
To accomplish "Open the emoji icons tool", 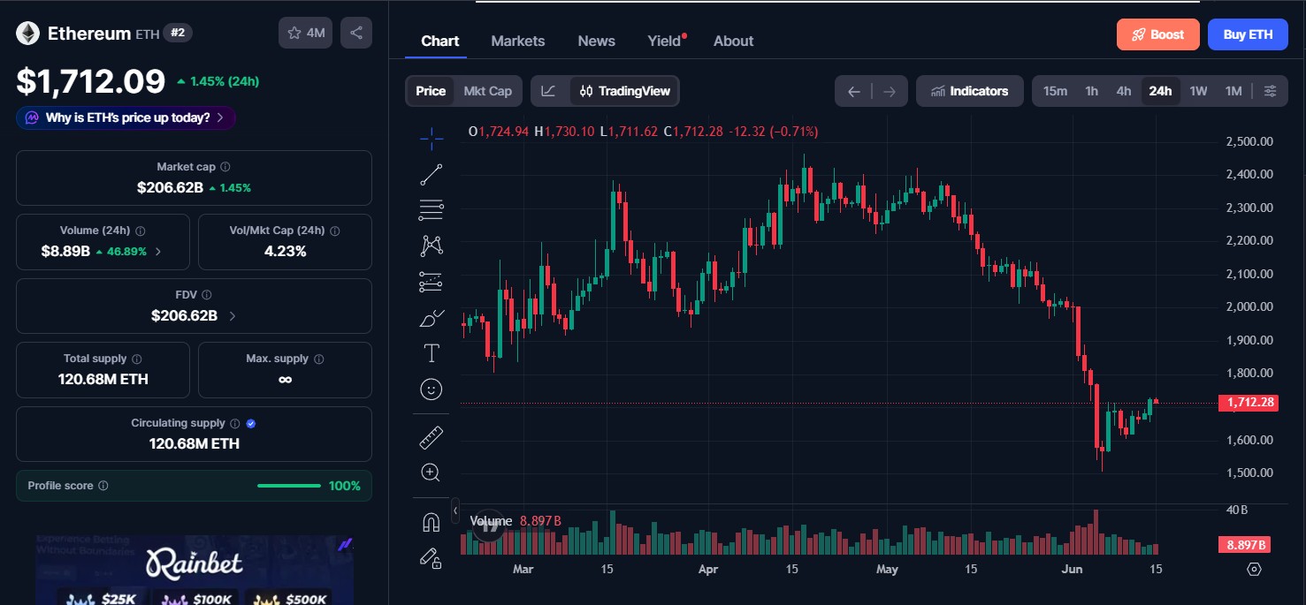I will pyautogui.click(x=432, y=389).
